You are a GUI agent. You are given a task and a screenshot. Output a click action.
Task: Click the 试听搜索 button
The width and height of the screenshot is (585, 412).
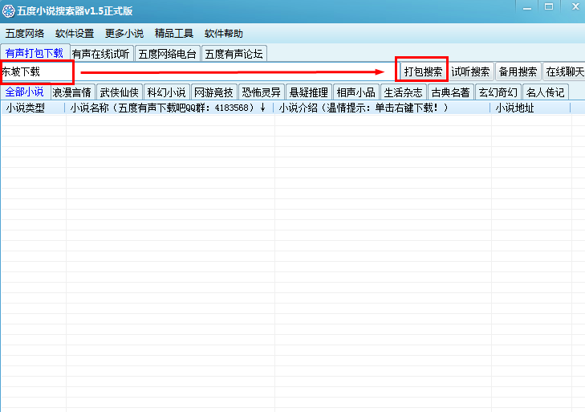click(x=470, y=71)
